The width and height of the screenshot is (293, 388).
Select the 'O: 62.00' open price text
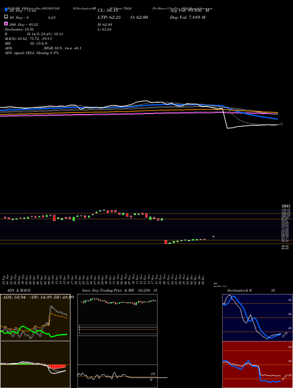(x=139, y=17)
